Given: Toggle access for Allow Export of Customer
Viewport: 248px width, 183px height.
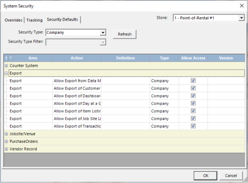Looking at the screenshot, I should coord(193,88).
